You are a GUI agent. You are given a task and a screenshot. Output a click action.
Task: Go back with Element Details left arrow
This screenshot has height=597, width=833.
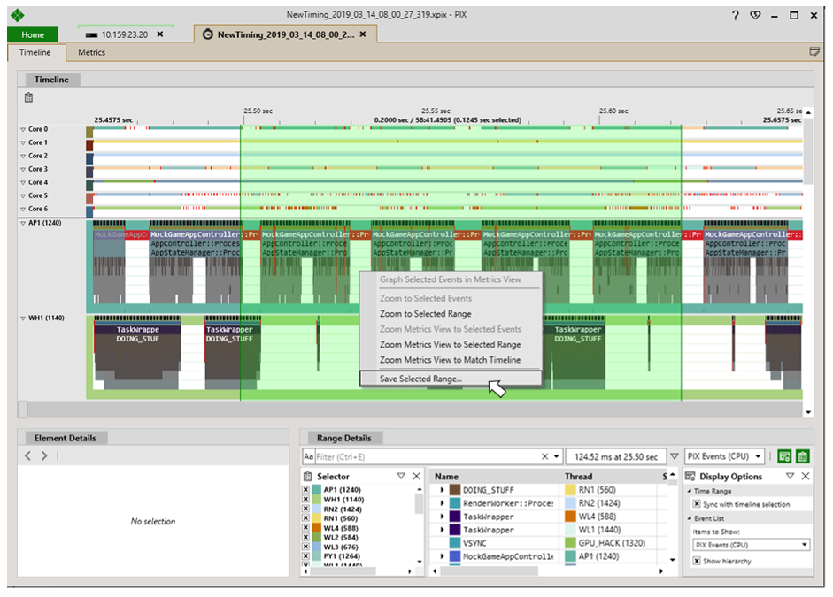pos(27,456)
